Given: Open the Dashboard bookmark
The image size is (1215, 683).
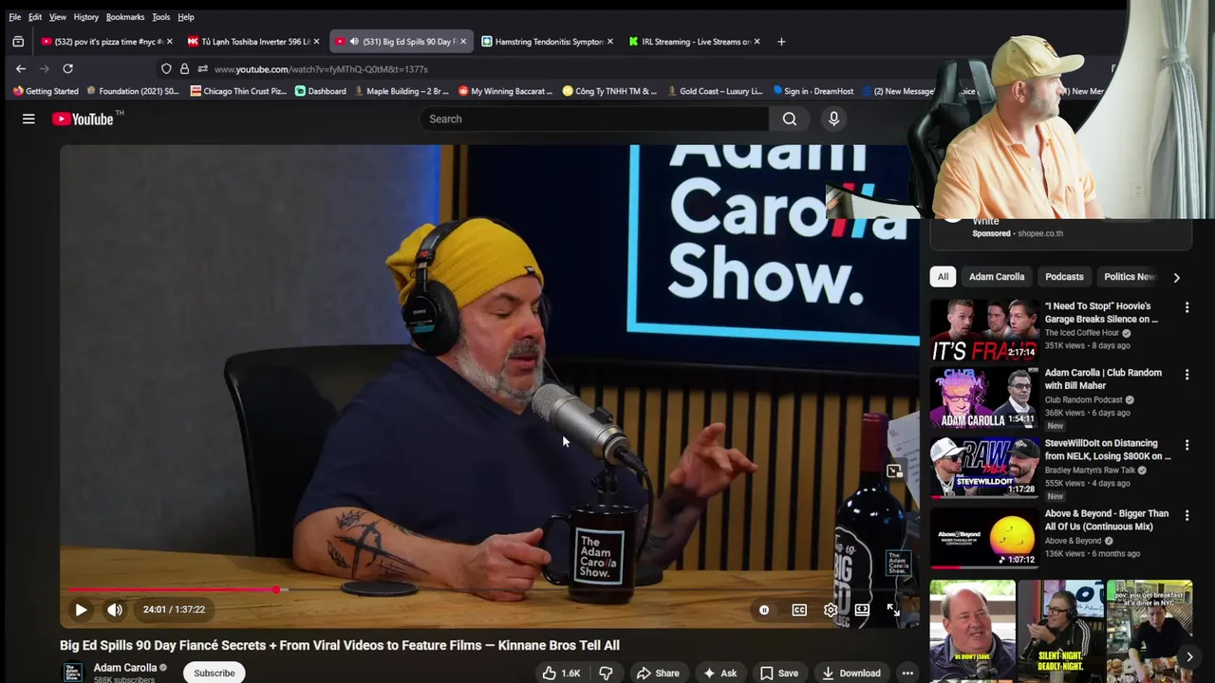Looking at the screenshot, I should 320,91.
